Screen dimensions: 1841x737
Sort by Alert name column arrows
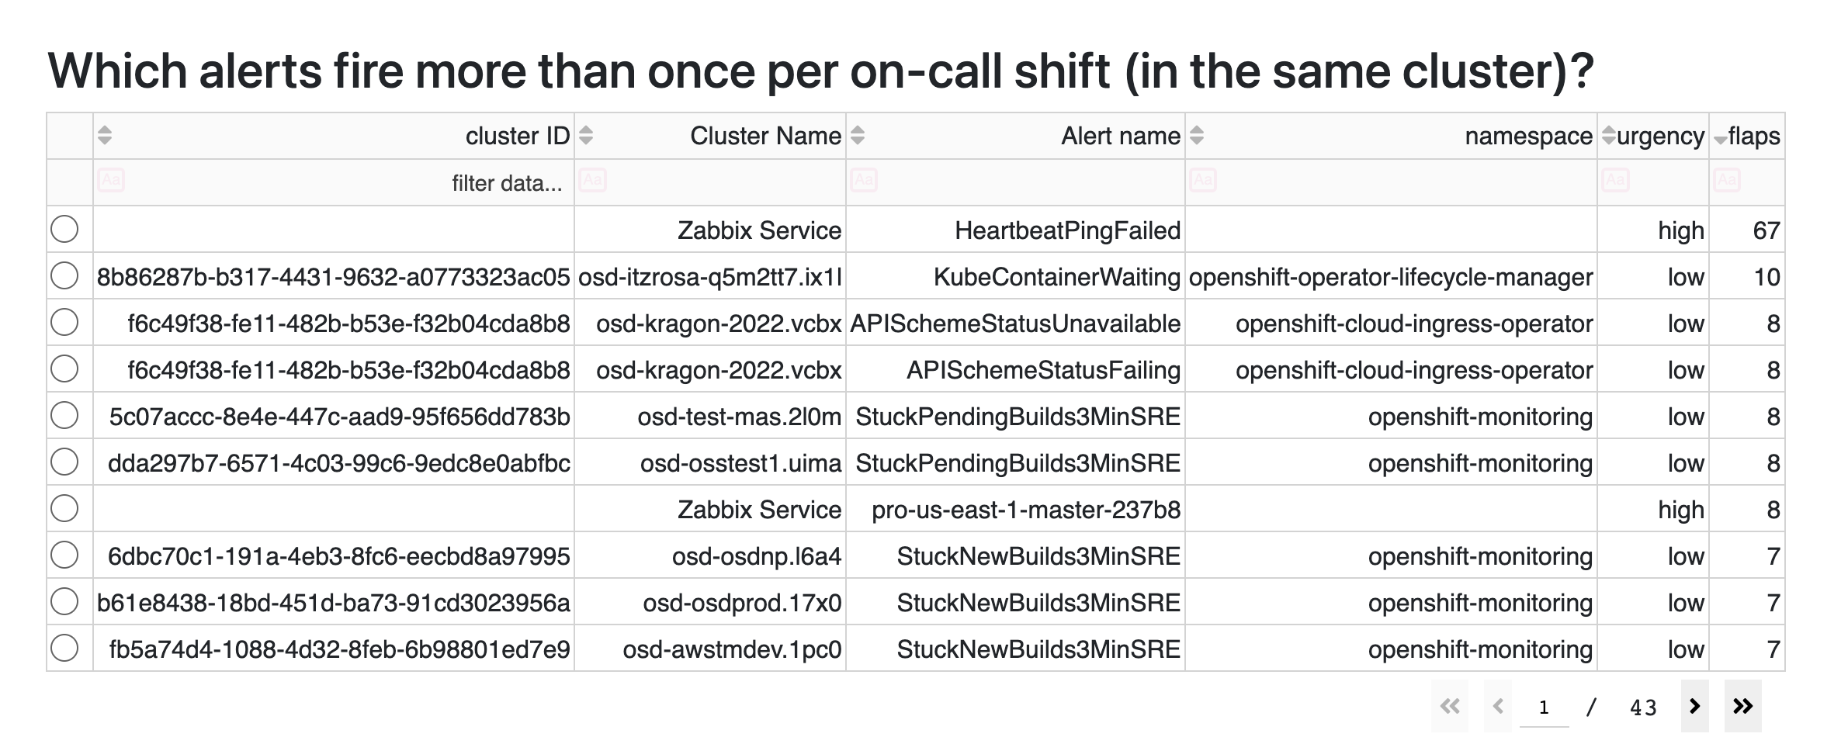[x=857, y=136]
